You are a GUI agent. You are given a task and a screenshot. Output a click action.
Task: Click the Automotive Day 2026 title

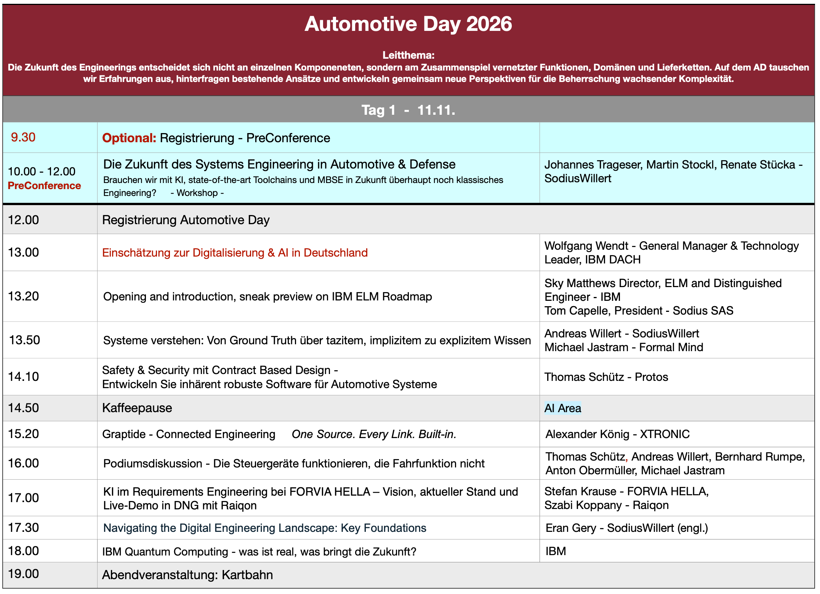pyautogui.click(x=408, y=24)
